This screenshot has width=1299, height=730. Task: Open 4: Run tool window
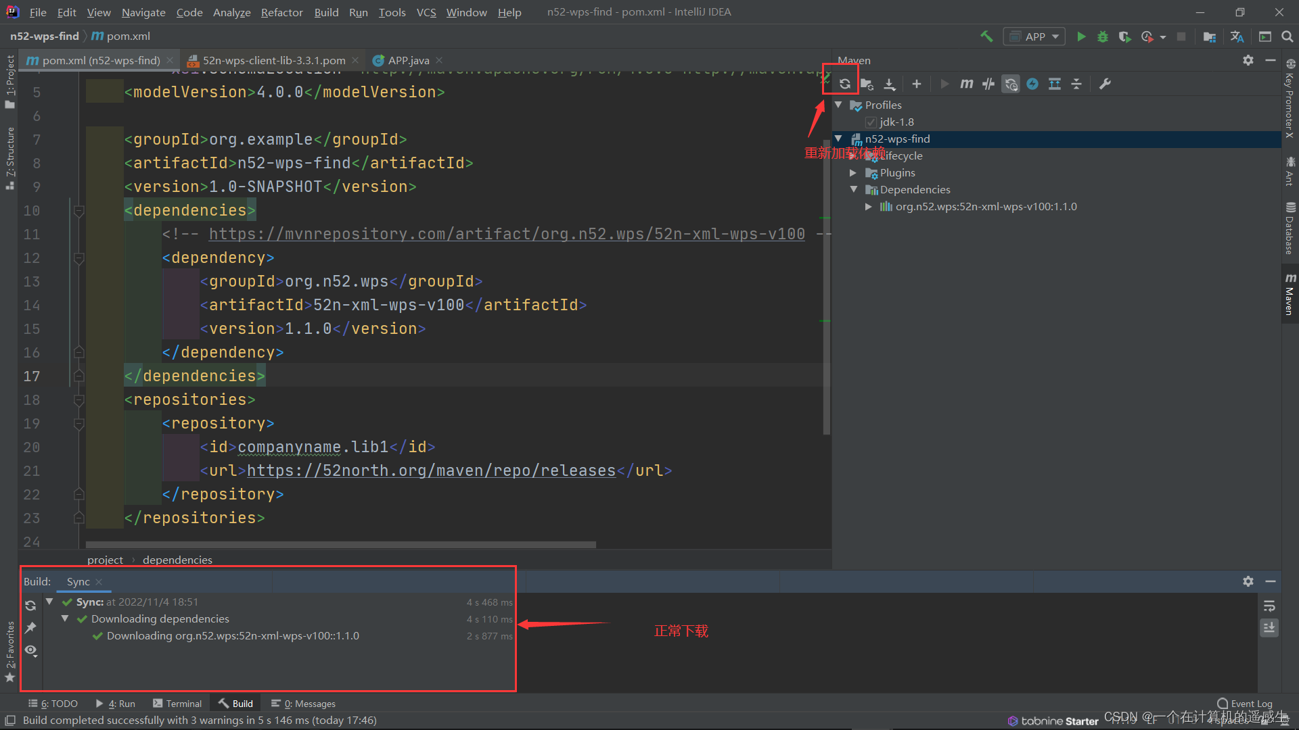115,704
